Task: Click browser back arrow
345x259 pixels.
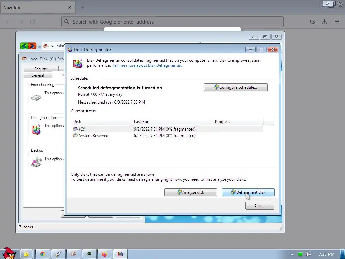Action: pos(8,22)
